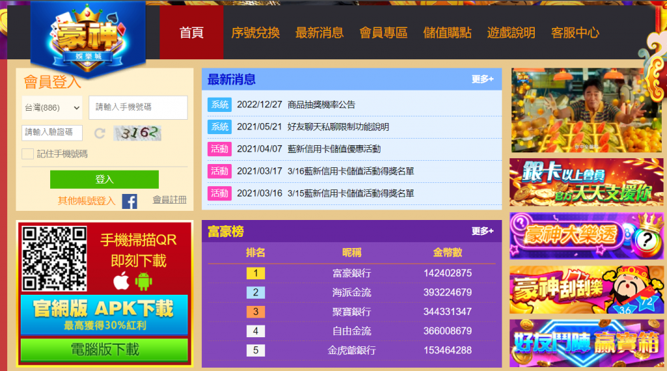This screenshot has height=371, width=667.
Task: Open 藍新信用卡儲值優惠活動 news link
Action: (x=334, y=149)
